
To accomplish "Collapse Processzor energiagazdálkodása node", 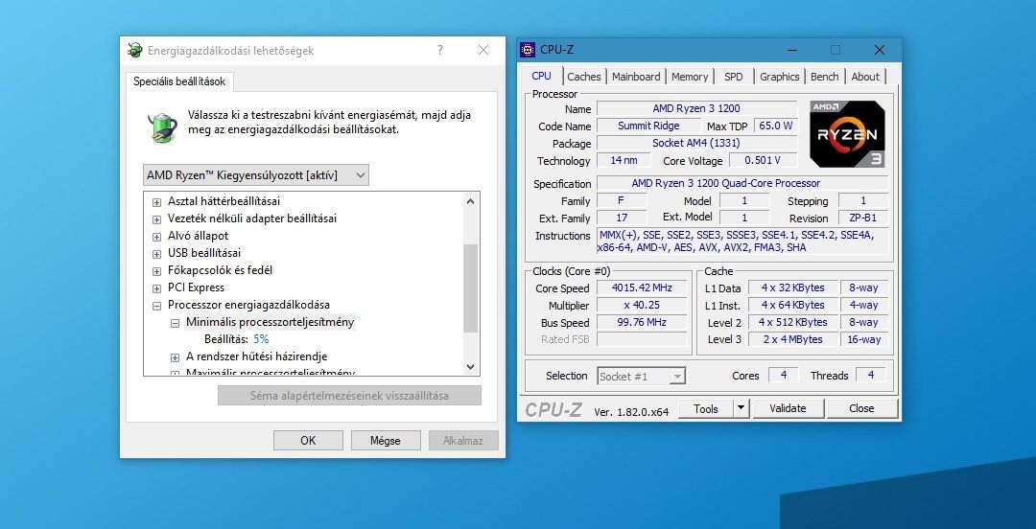I will [x=156, y=306].
